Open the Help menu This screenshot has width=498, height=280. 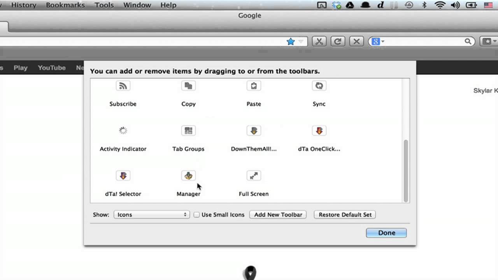168,5
